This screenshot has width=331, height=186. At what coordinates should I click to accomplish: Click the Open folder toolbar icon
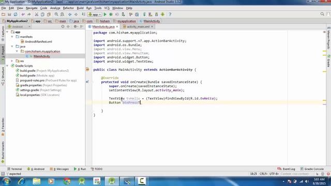[4, 14]
